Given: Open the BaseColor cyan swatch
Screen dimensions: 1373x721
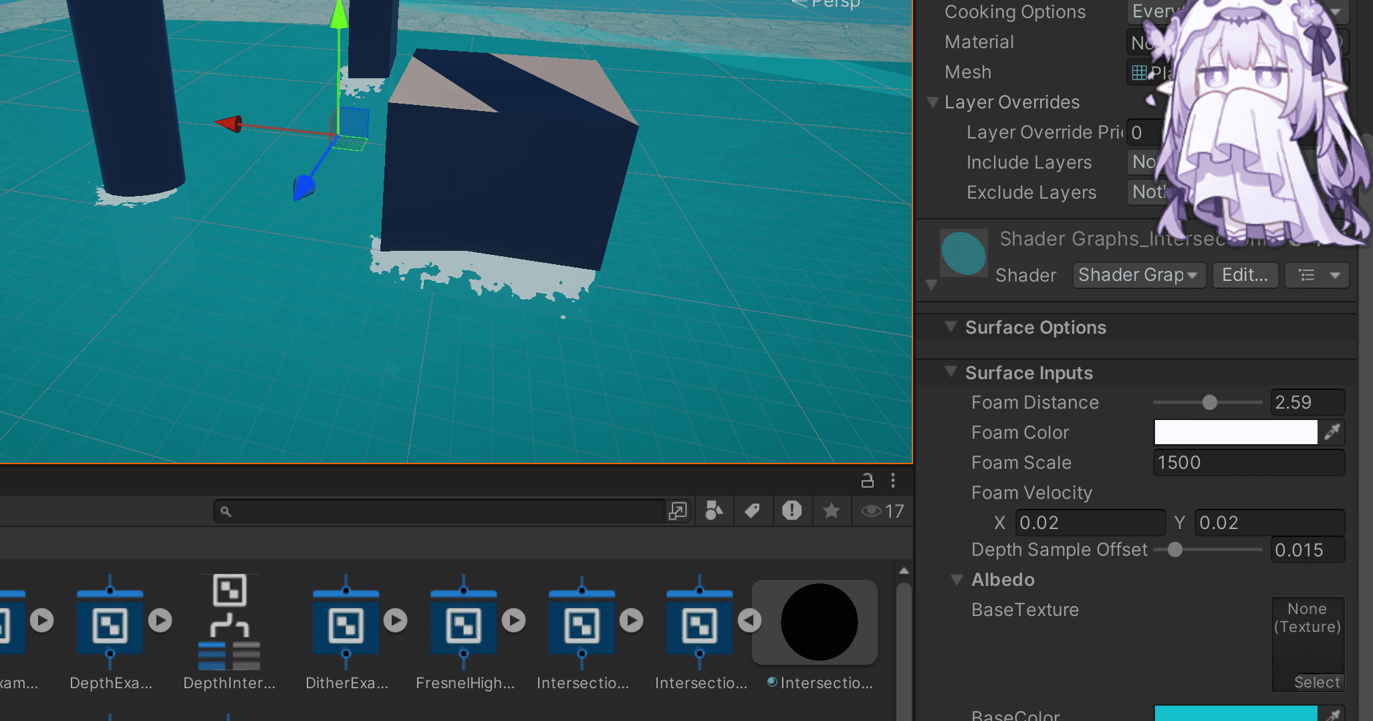Looking at the screenshot, I should pos(1235,713).
